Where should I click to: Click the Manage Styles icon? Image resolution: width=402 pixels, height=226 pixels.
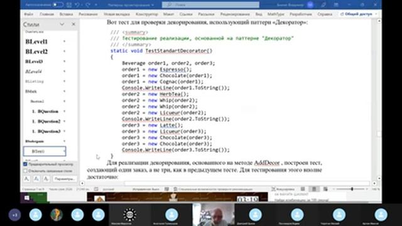pyautogui.click(x=46, y=179)
